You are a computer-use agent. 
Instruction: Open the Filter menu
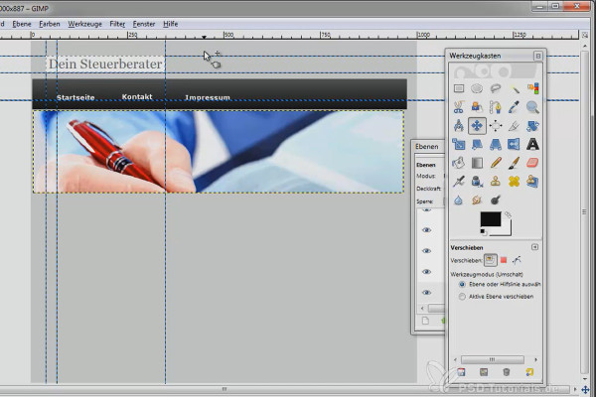click(x=117, y=22)
